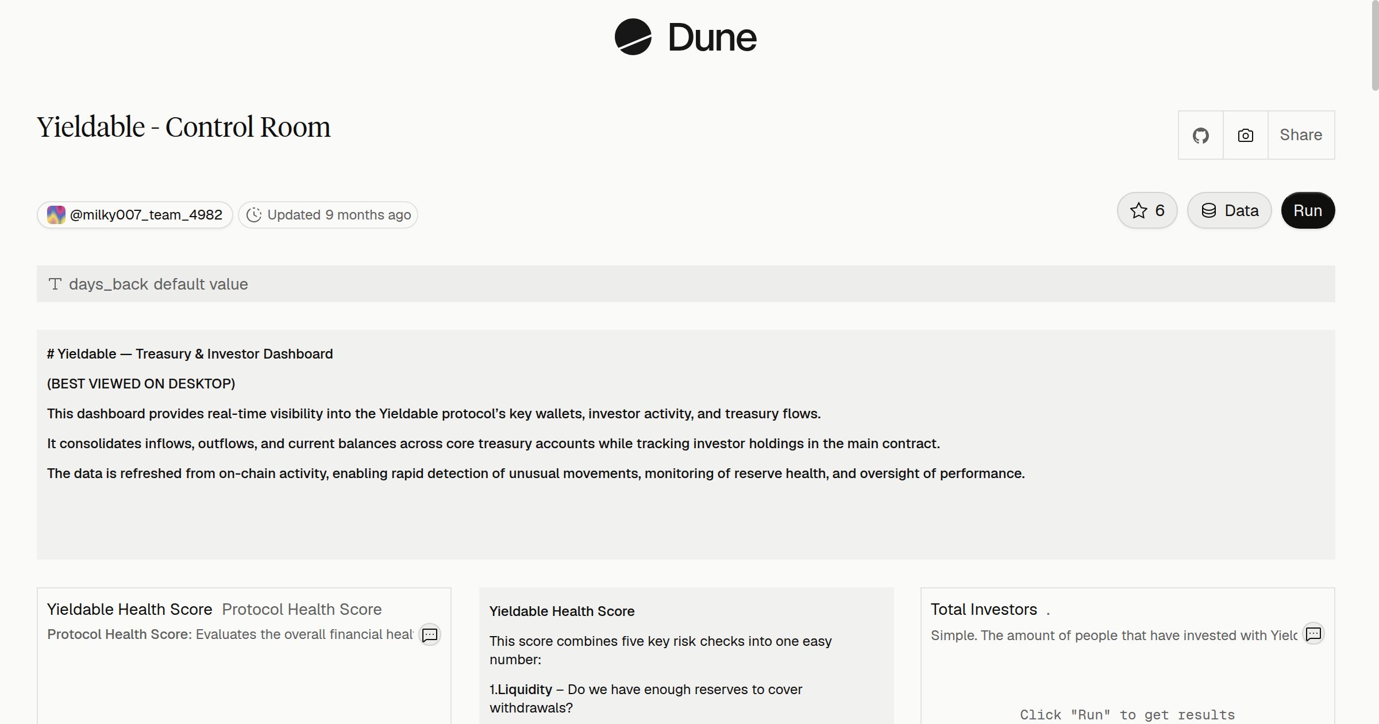Click the Share button
The width and height of the screenshot is (1379, 724).
[1301, 135]
